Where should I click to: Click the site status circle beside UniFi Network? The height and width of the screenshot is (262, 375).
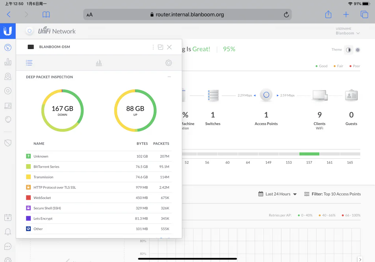click(x=29, y=31)
